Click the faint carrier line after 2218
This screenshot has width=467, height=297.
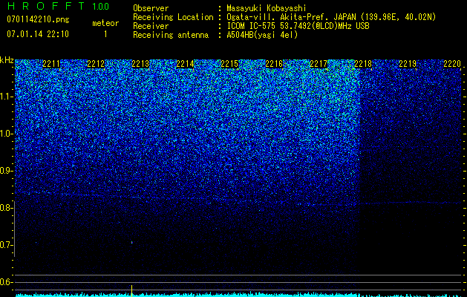(x=411, y=203)
